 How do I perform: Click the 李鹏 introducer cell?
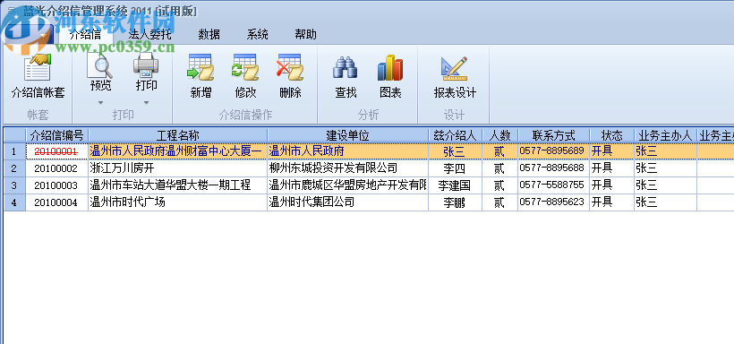click(455, 202)
